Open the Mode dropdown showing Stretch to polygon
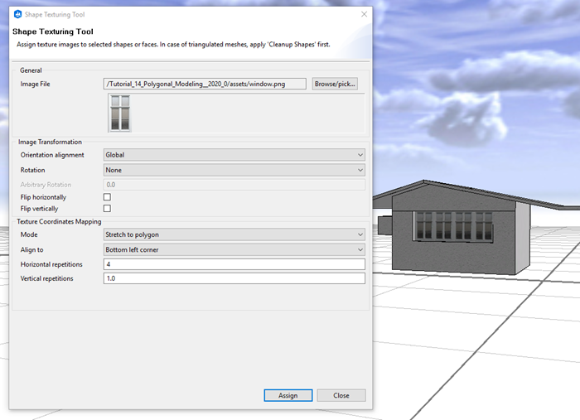 pos(234,234)
